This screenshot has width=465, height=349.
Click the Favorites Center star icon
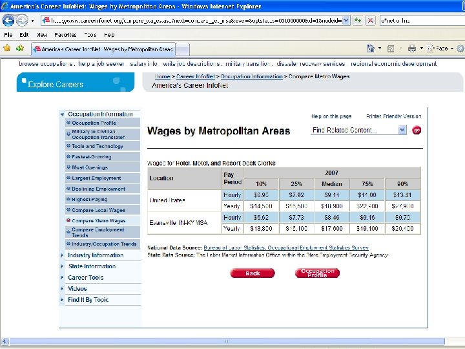pyautogui.click(x=7, y=48)
